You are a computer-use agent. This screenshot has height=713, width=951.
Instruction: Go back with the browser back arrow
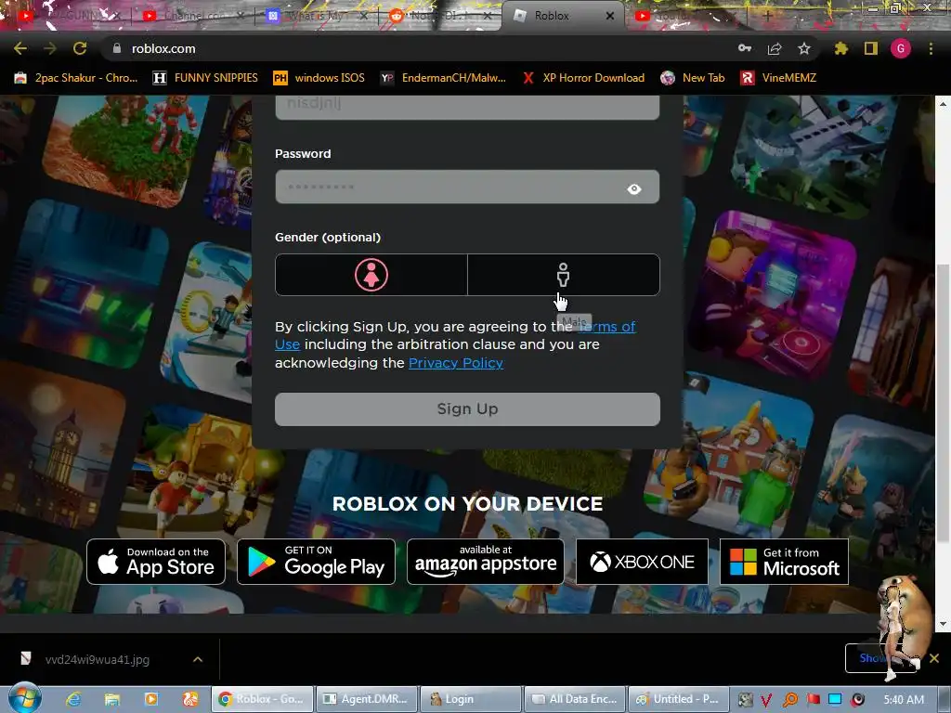(x=20, y=48)
